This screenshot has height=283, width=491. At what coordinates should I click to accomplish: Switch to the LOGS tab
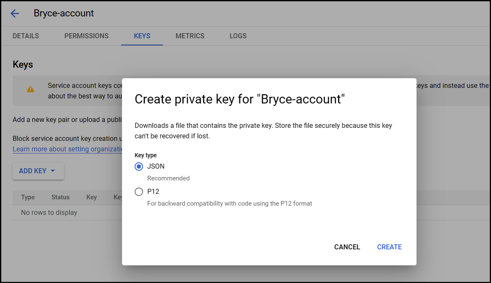tap(238, 36)
